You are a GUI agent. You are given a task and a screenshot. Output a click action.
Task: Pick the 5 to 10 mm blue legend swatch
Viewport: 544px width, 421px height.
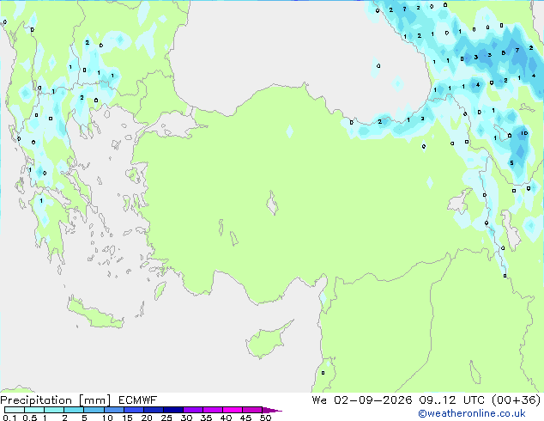coord(94,410)
